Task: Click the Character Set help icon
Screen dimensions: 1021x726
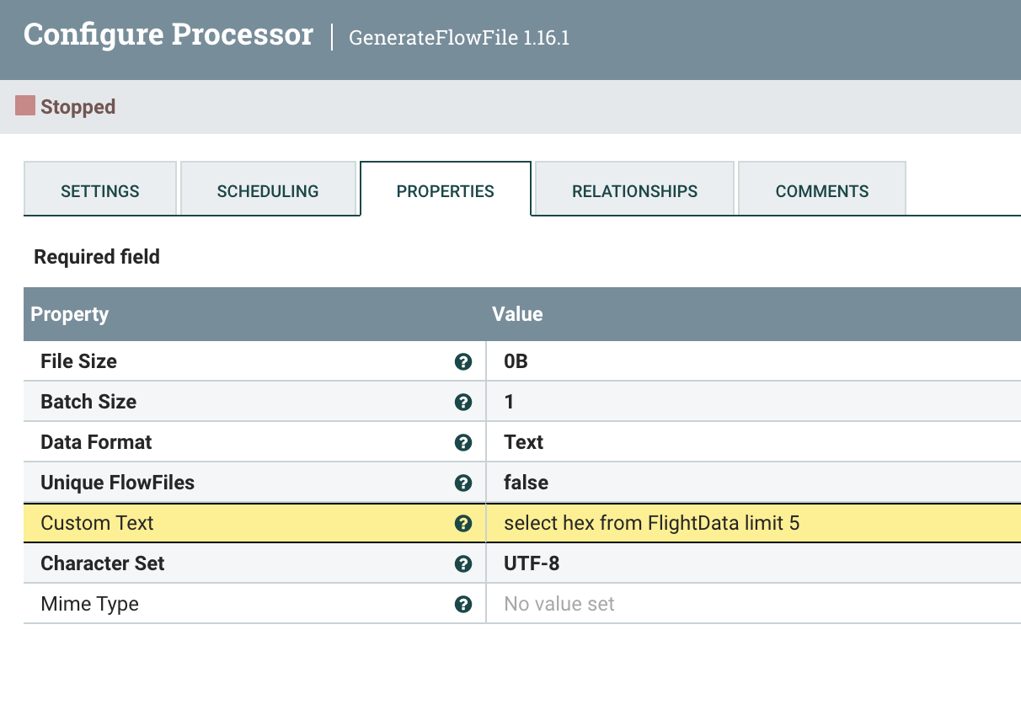Action: click(463, 563)
